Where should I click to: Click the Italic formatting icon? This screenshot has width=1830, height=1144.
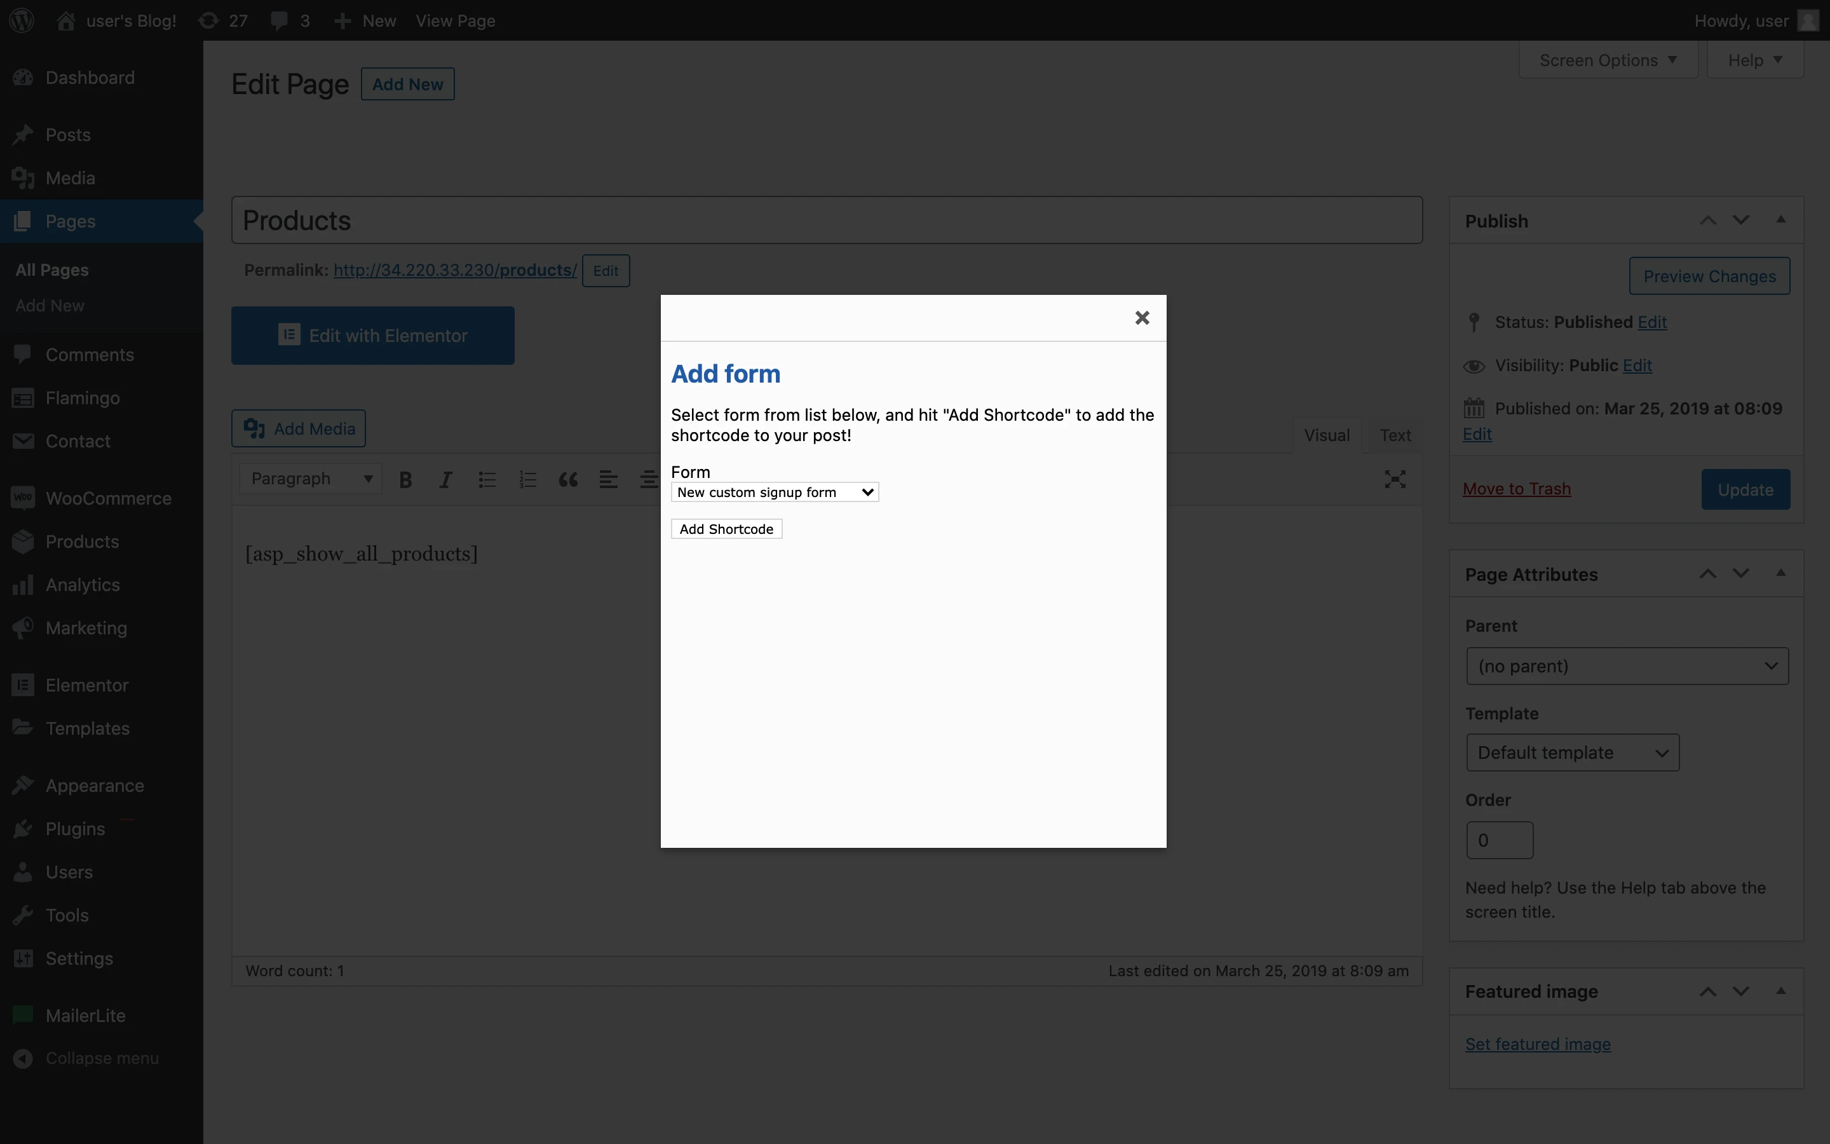tap(446, 479)
